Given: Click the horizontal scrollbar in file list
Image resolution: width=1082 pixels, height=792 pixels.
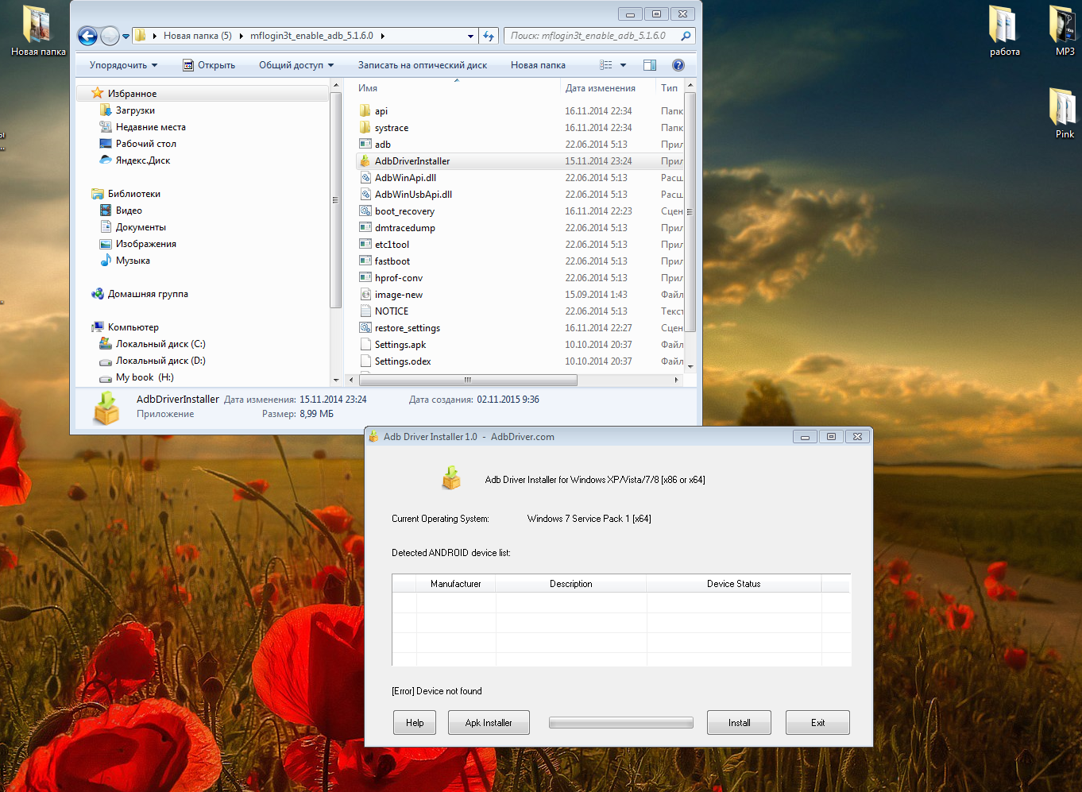Looking at the screenshot, I should pyautogui.click(x=467, y=380).
